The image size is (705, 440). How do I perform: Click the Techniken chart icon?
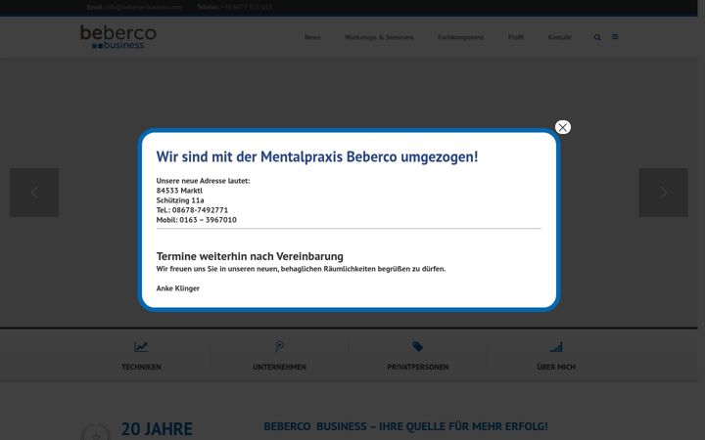(x=141, y=346)
